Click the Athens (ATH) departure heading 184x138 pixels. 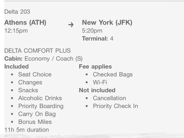(x=25, y=22)
